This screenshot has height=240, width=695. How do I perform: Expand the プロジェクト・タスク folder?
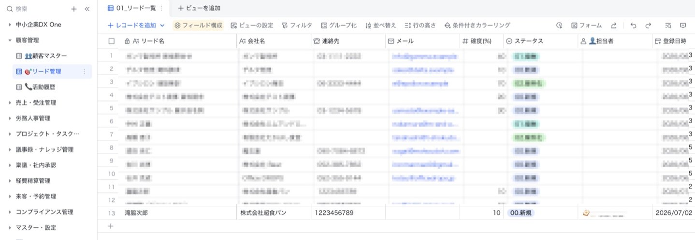(10, 134)
